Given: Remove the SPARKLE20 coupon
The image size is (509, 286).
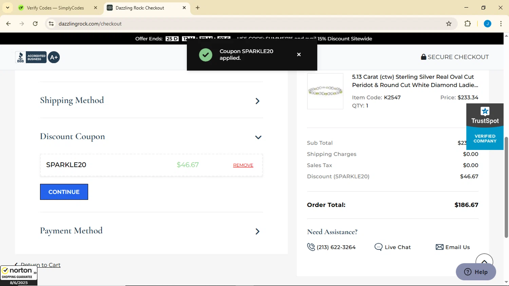Looking at the screenshot, I should click(x=243, y=165).
